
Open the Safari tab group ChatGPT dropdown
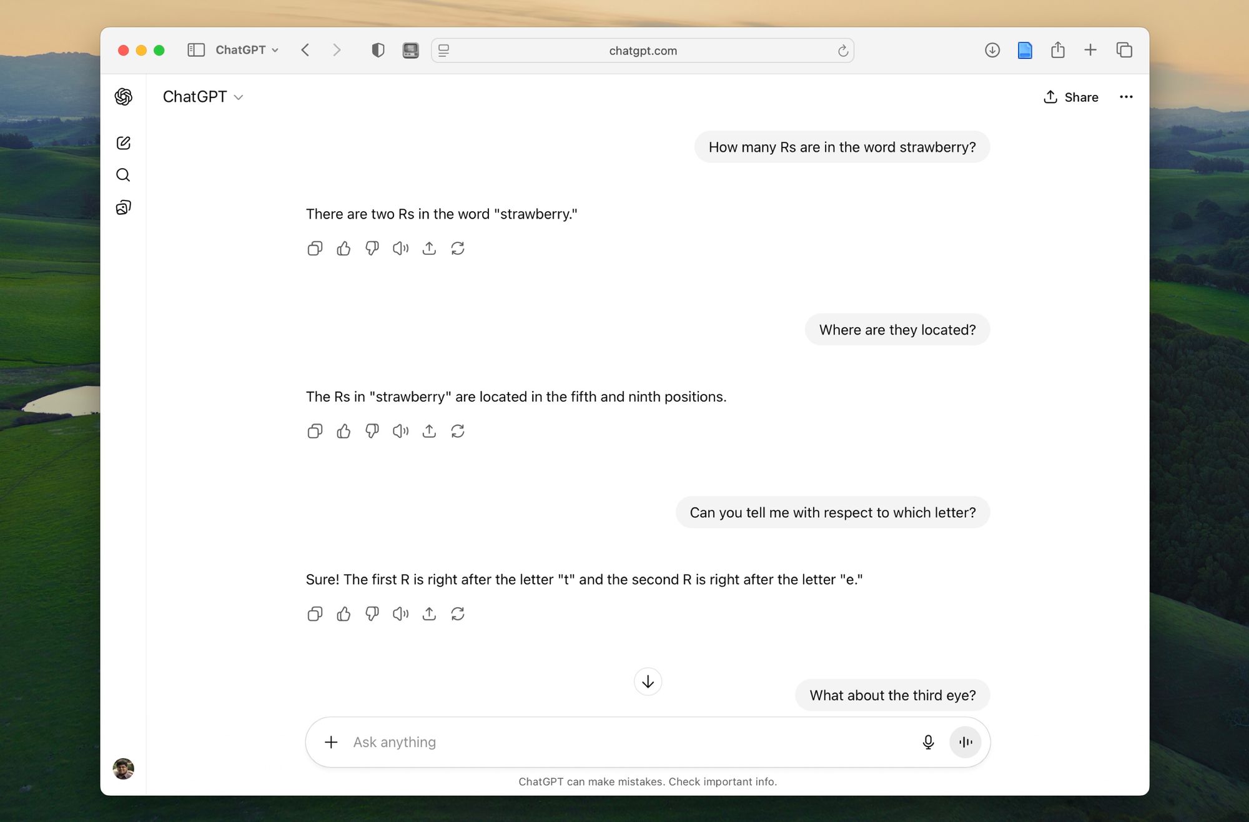click(247, 50)
